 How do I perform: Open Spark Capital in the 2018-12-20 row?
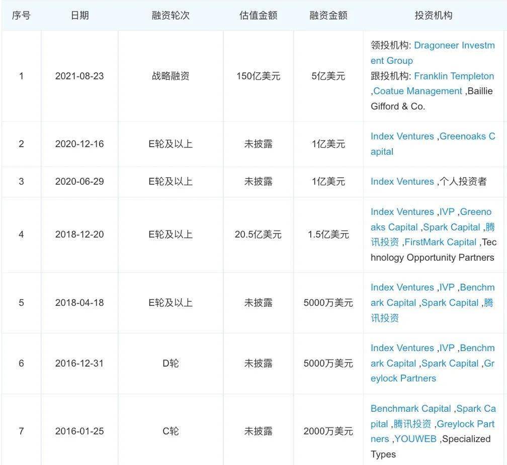[x=451, y=227]
